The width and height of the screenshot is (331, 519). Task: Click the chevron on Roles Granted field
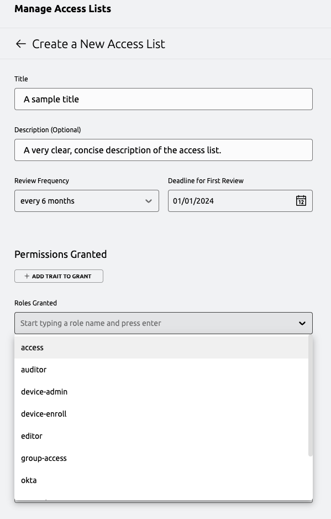[x=301, y=323]
